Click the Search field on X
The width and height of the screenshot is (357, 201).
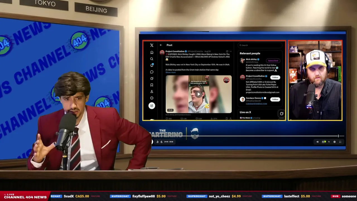point(260,45)
